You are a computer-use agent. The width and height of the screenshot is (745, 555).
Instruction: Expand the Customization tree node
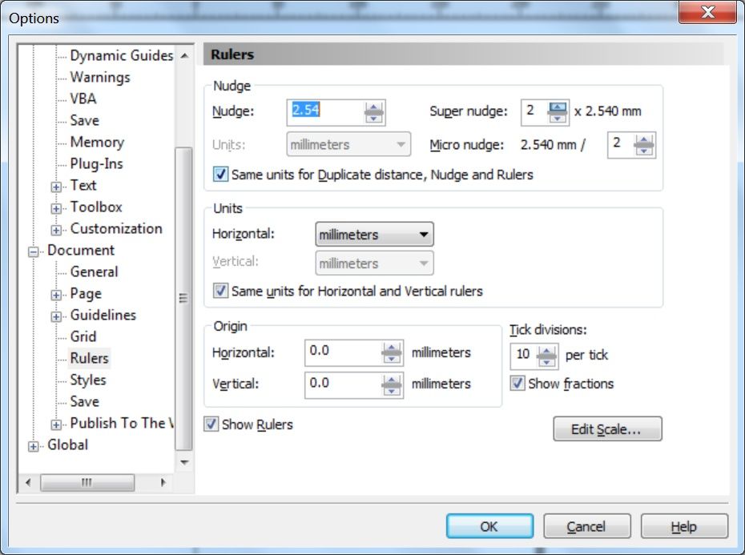[x=56, y=230]
